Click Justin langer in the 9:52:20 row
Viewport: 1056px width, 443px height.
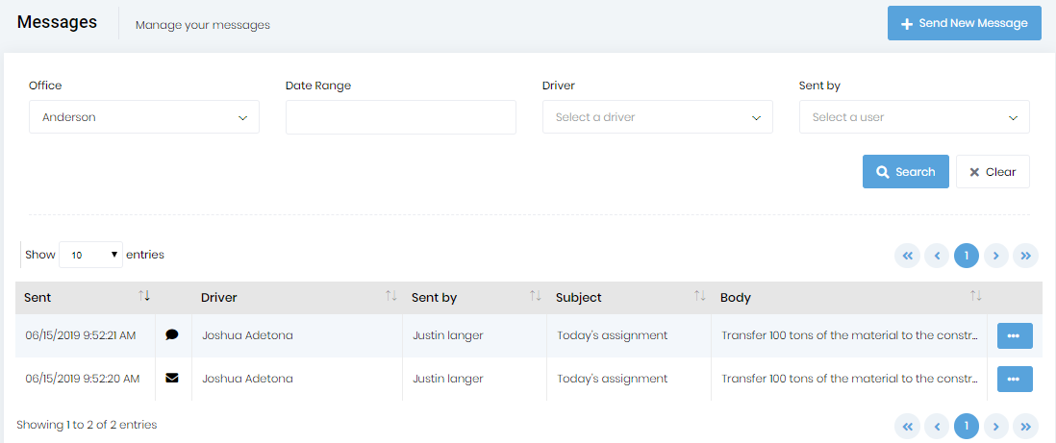pos(448,379)
